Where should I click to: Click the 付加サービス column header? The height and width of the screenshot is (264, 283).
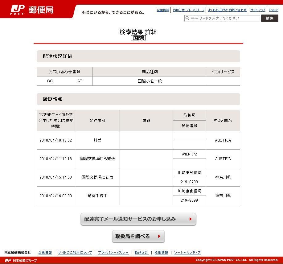pos(224,72)
